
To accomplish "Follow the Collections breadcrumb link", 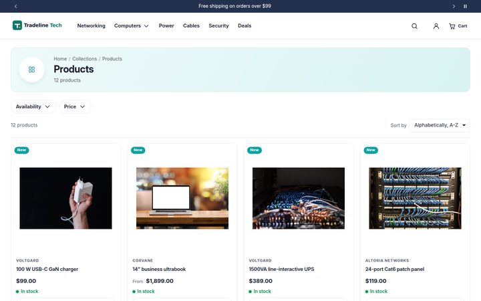I will [x=84, y=59].
